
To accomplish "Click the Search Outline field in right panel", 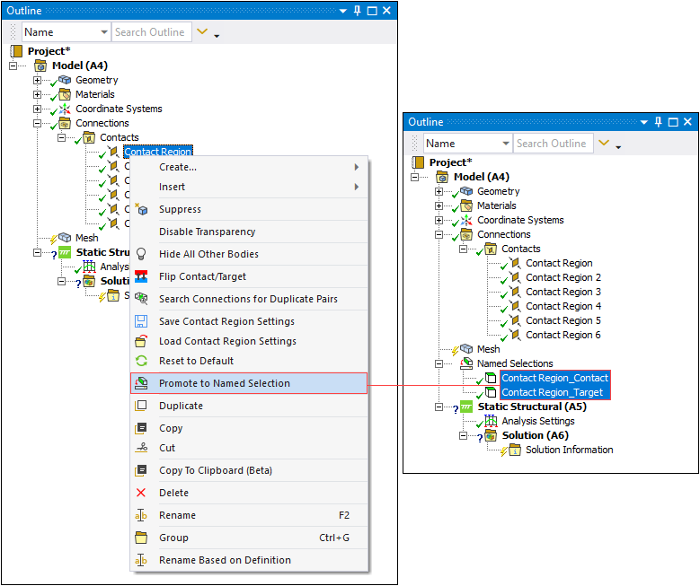I will pyautogui.click(x=552, y=144).
